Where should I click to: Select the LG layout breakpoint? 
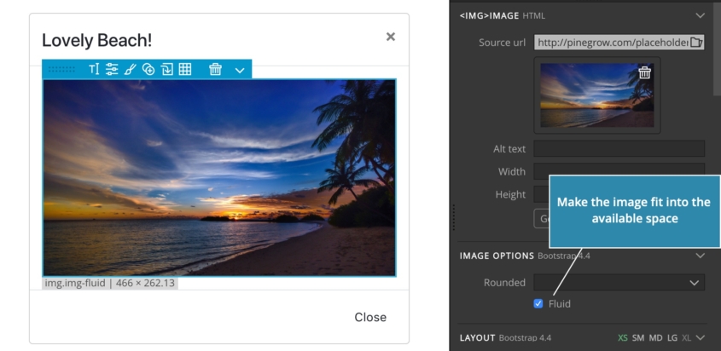672,337
